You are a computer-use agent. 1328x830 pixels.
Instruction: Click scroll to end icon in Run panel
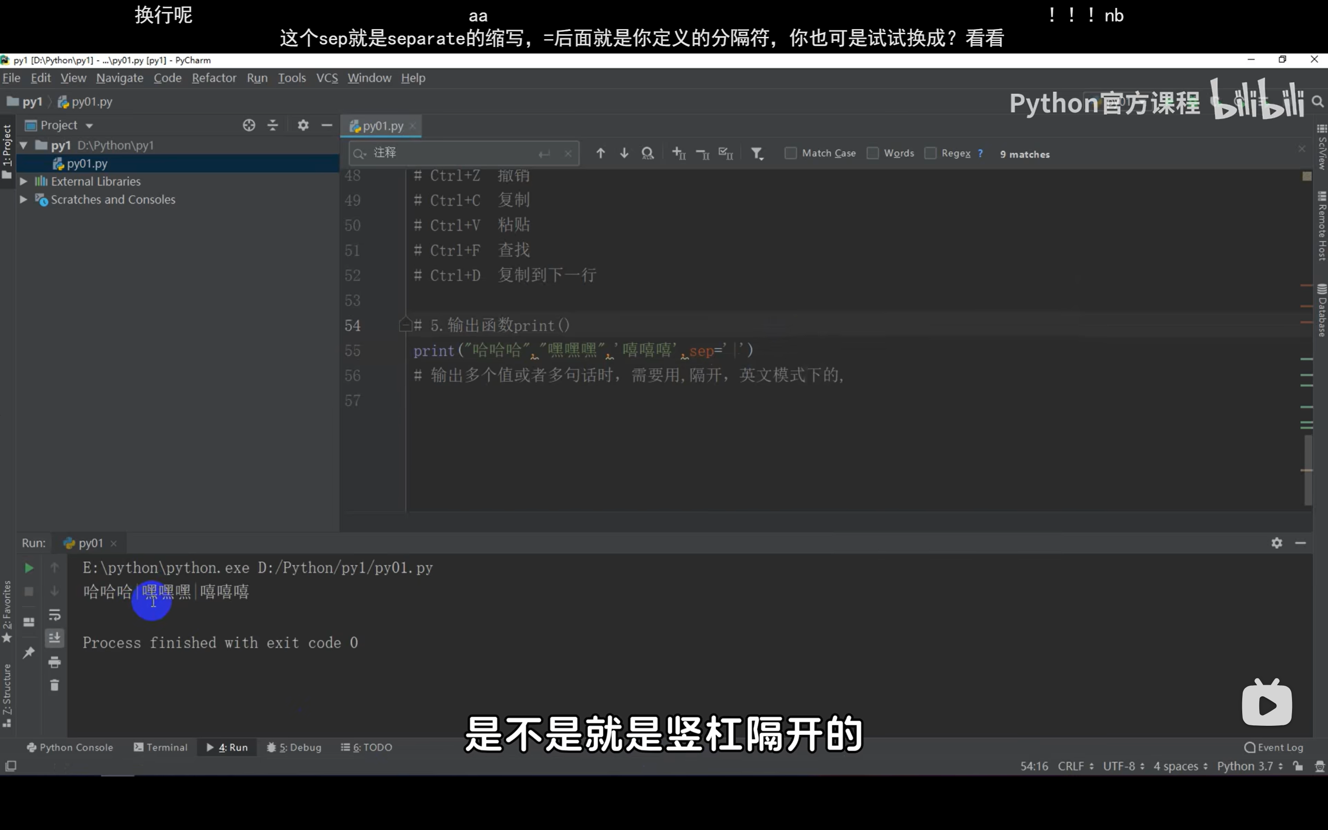[54, 638]
